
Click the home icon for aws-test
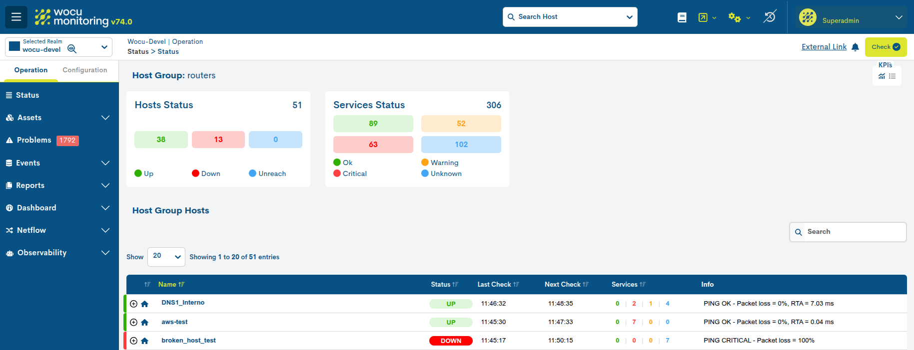point(145,322)
